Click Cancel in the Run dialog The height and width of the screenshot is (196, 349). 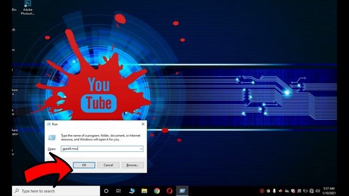[108, 165]
